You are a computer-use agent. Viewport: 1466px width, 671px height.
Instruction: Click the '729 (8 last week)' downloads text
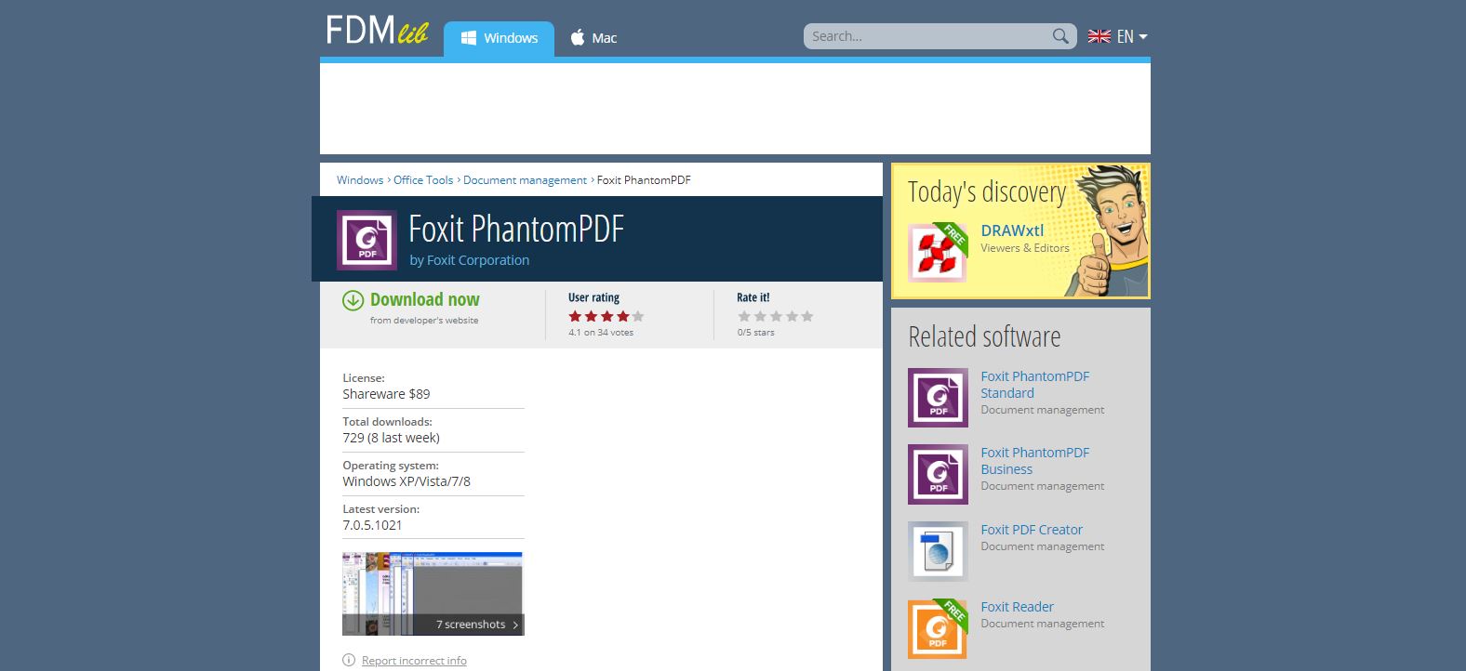391,438
